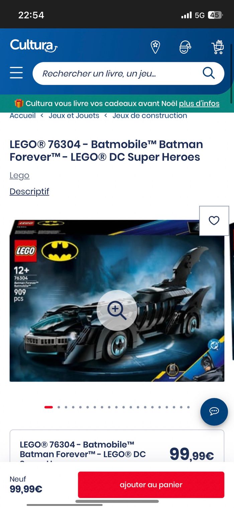Select the last carousel dot

pos(189,407)
